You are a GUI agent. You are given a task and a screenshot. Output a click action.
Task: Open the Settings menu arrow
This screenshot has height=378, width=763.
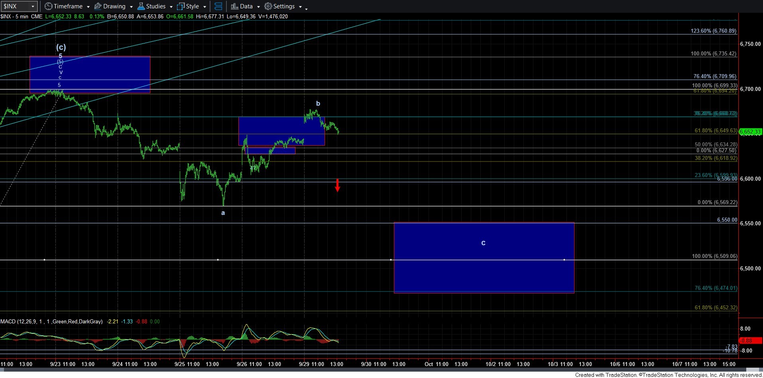coord(300,7)
